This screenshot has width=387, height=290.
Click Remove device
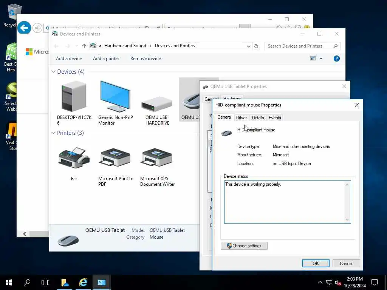146,59
